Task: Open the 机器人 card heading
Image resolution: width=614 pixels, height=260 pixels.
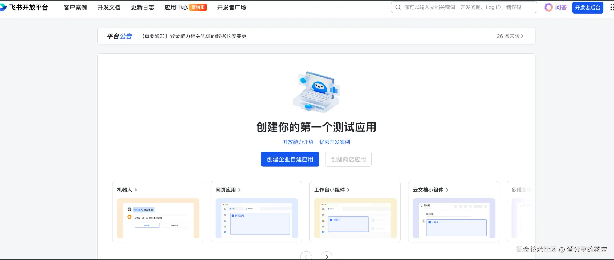Action: pyautogui.click(x=127, y=190)
